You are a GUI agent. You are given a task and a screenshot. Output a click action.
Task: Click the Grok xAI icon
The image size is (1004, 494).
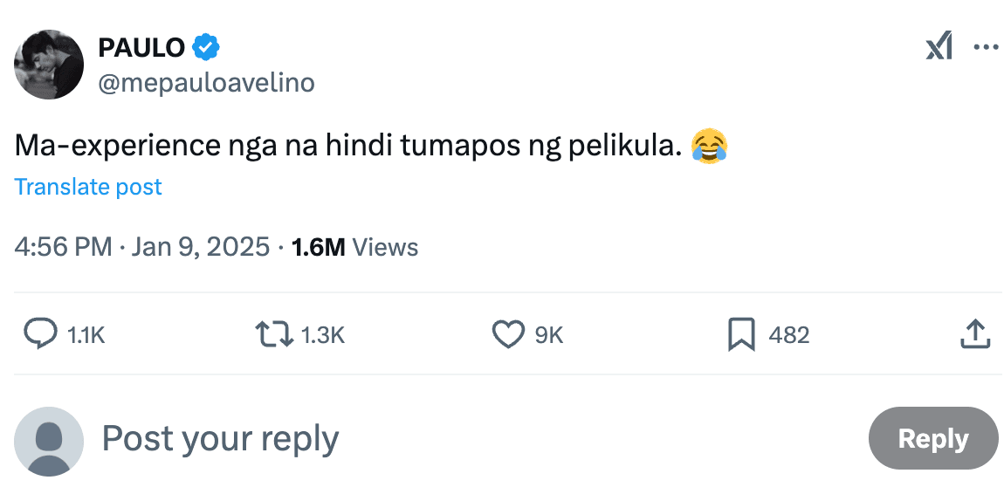tap(939, 46)
